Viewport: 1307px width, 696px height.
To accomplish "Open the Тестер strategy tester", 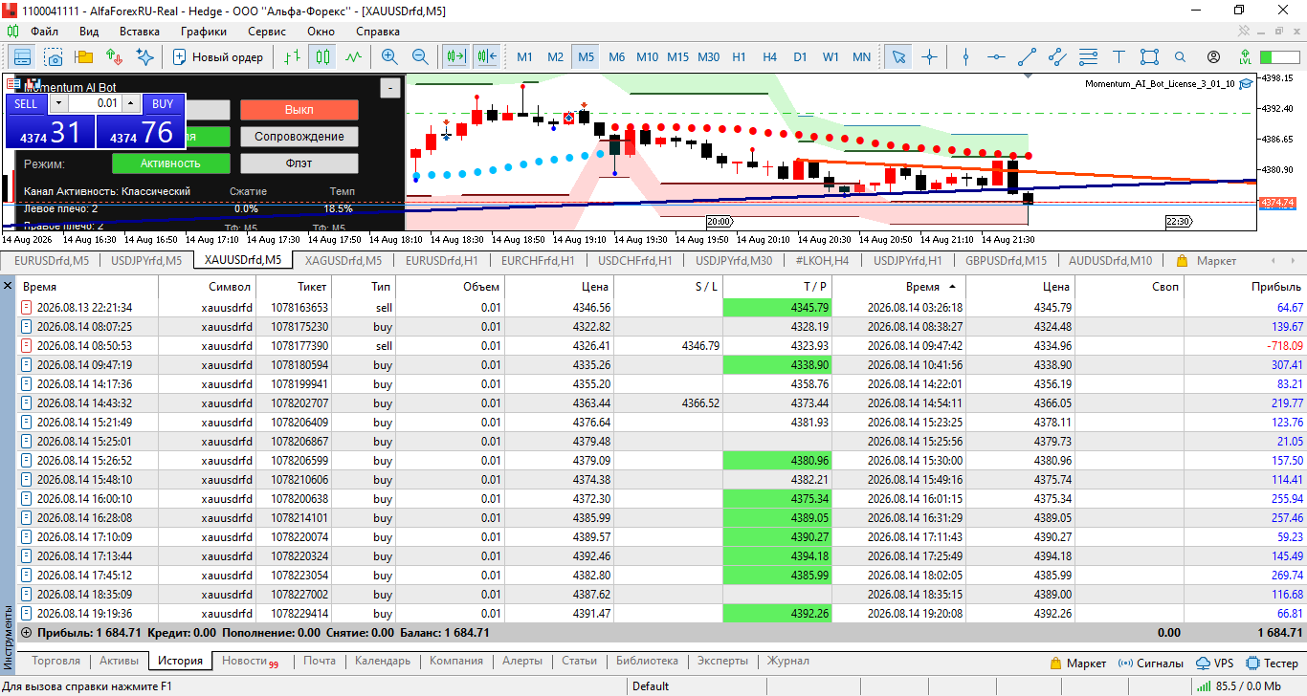I will [x=1271, y=663].
